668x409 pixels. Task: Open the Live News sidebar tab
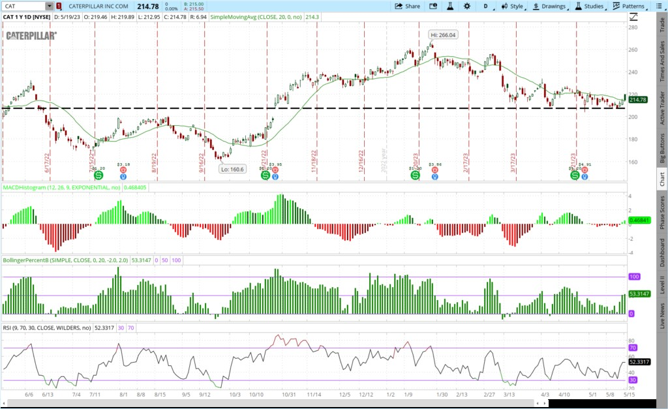point(661,316)
